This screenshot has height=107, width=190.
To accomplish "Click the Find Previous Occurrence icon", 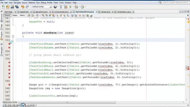I will tap(47, 15).
